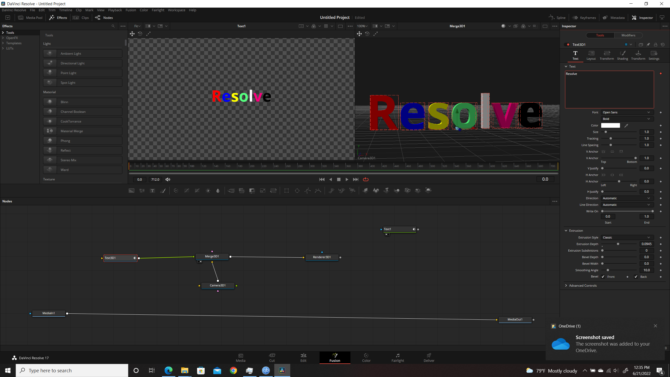This screenshot has height=377, width=670.
Task: Add a BSpline mask from the toolbar
Action: pos(318,191)
